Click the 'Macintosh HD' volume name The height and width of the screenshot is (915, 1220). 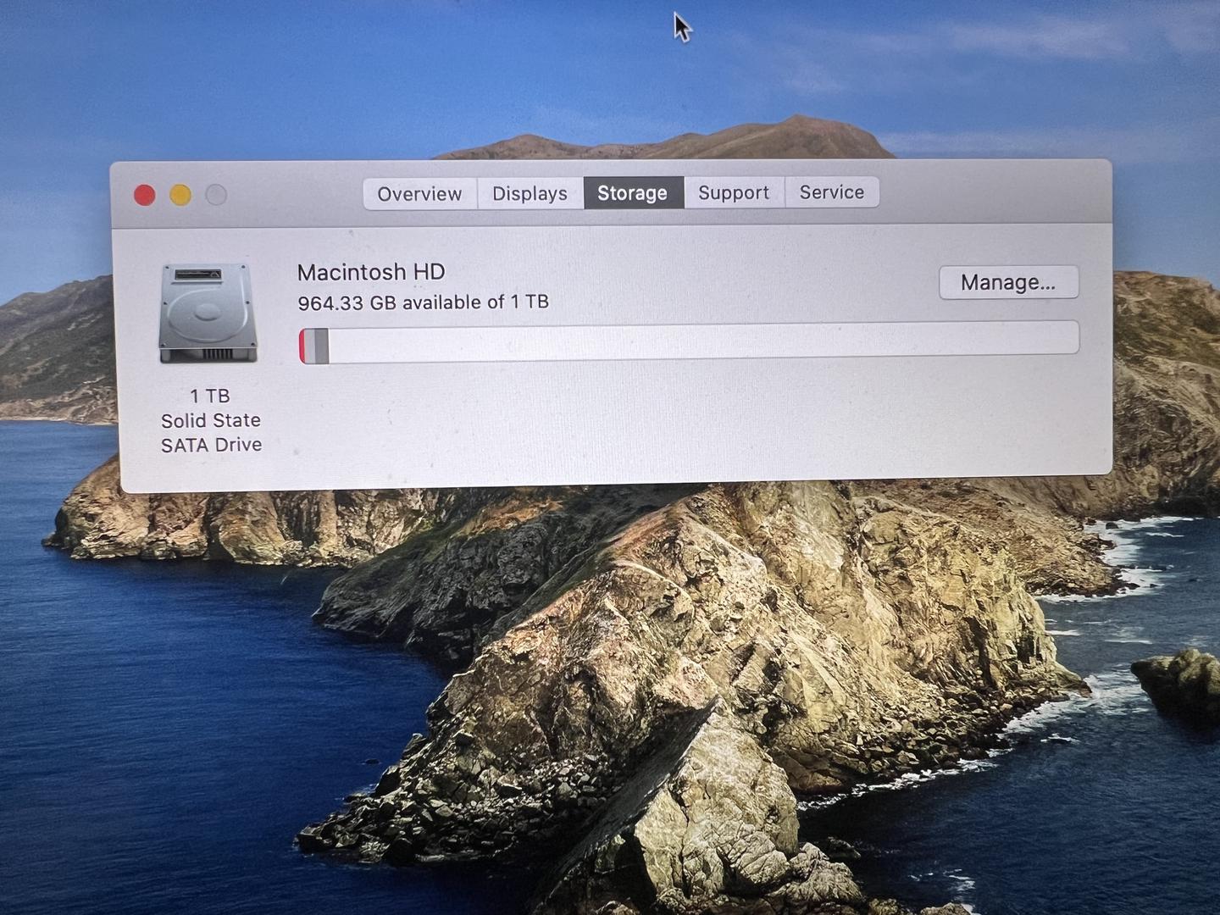371,272
